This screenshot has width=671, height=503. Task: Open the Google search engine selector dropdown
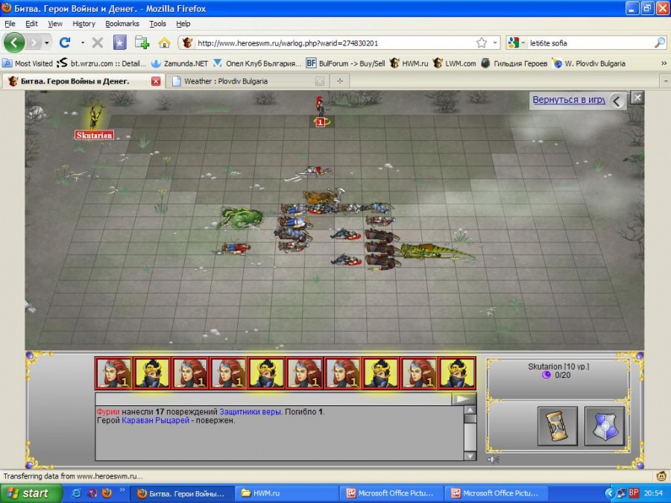(x=517, y=42)
